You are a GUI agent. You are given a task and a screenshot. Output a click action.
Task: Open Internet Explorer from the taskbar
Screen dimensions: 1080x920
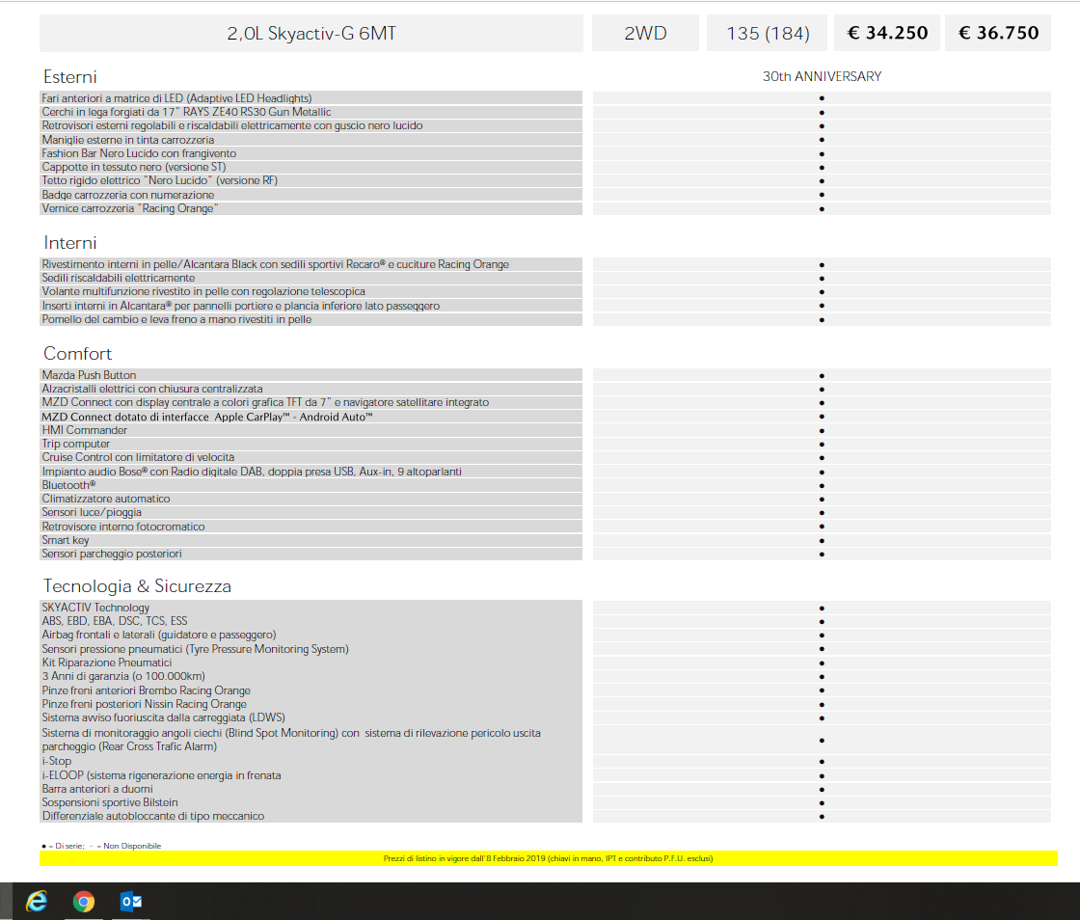coord(36,901)
